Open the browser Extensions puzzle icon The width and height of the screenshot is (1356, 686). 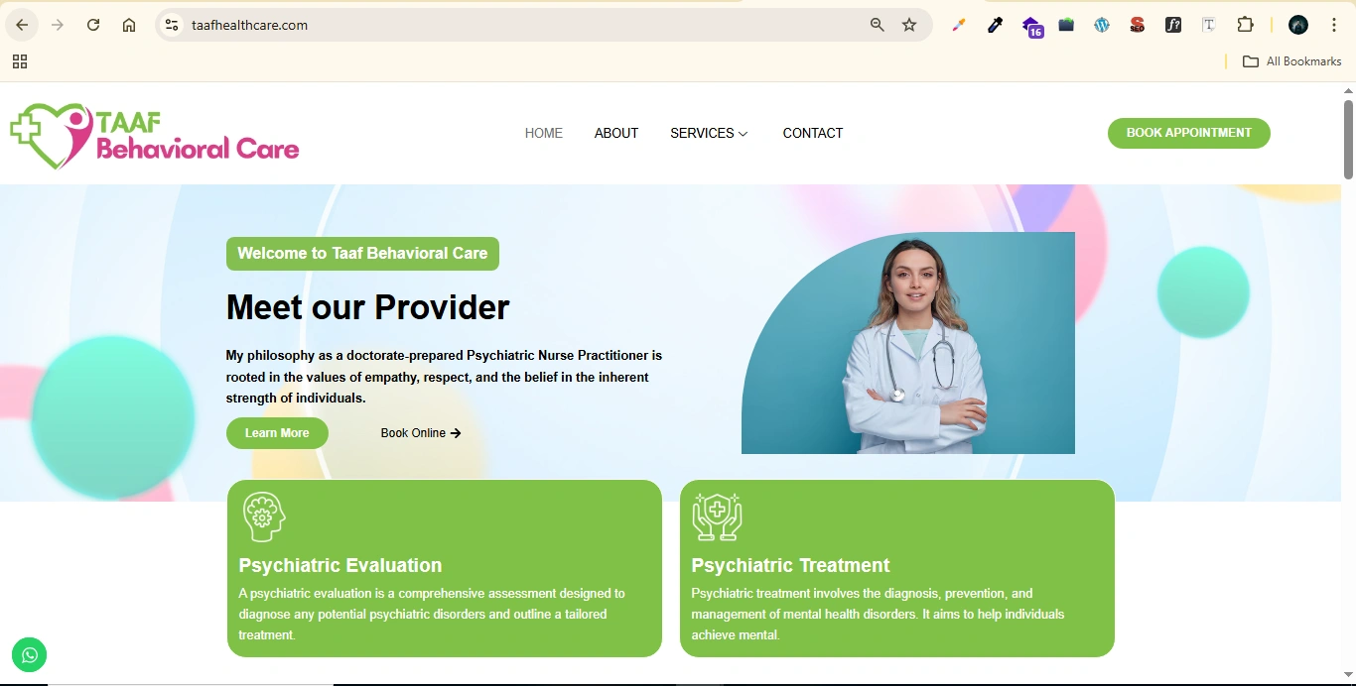tap(1245, 25)
